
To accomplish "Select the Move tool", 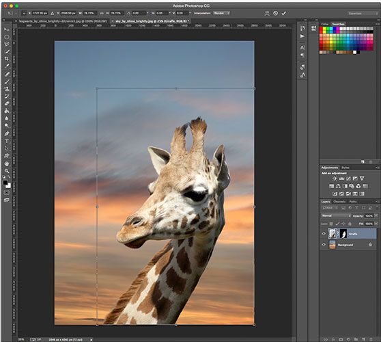I will tap(7, 29).
